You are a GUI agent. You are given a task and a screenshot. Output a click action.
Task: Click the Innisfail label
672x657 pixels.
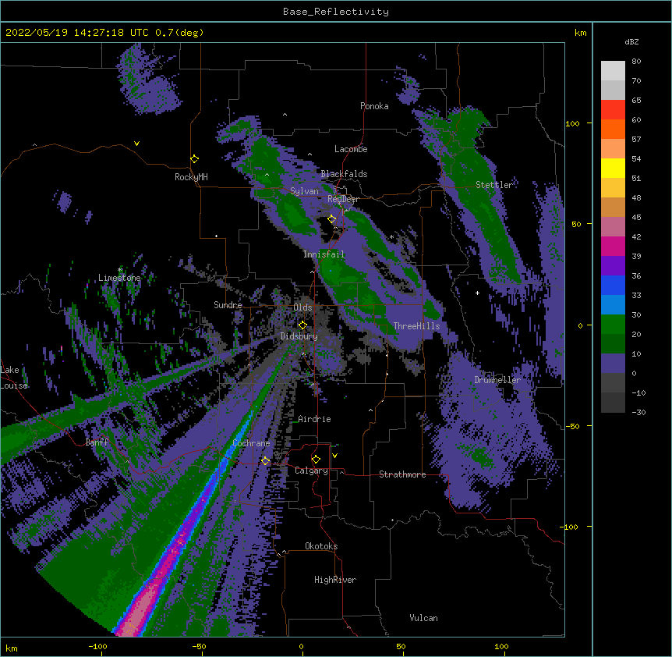coord(324,254)
